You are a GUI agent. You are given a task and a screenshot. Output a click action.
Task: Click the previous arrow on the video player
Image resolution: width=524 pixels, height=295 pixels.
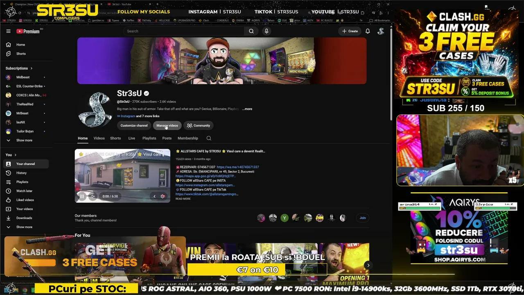[x=154, y=196]
